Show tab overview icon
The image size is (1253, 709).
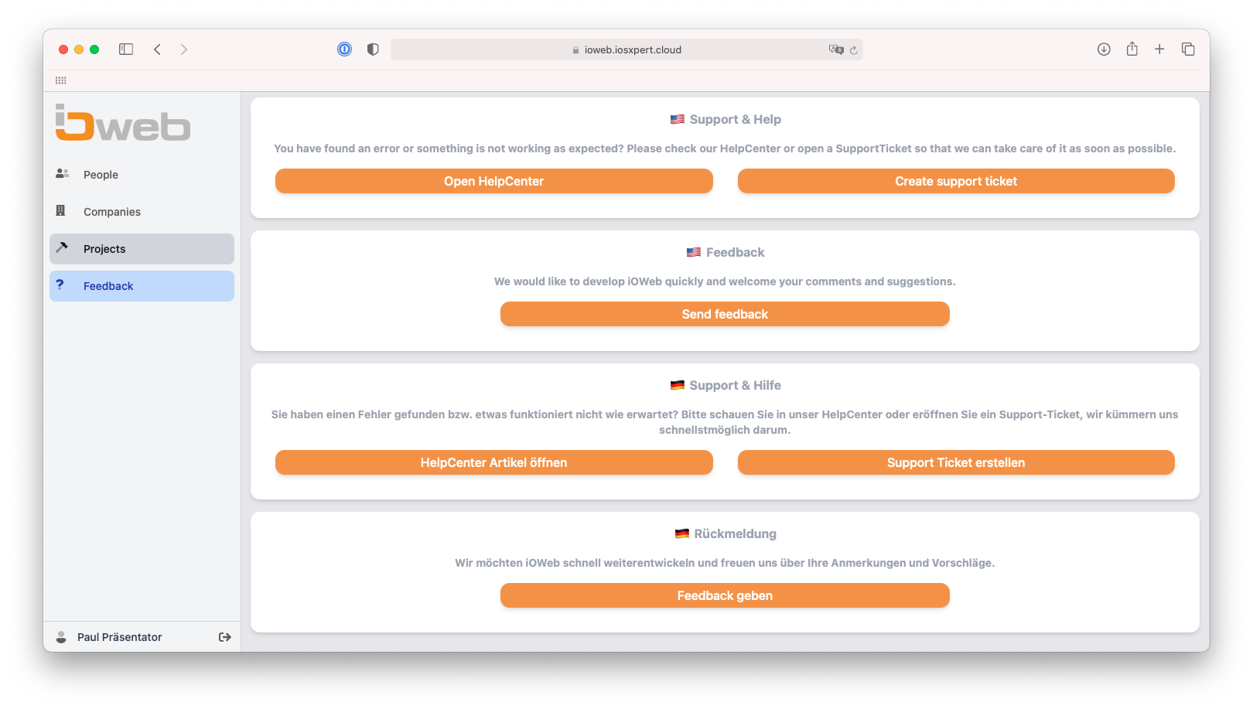(x=1188, y=49)
